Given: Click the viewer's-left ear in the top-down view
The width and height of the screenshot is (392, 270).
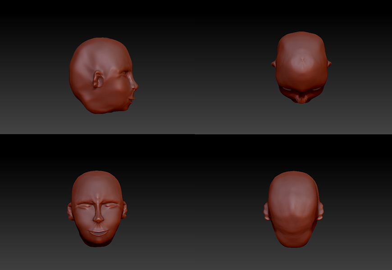Looking at the screenshot, I should pos(273,64).
